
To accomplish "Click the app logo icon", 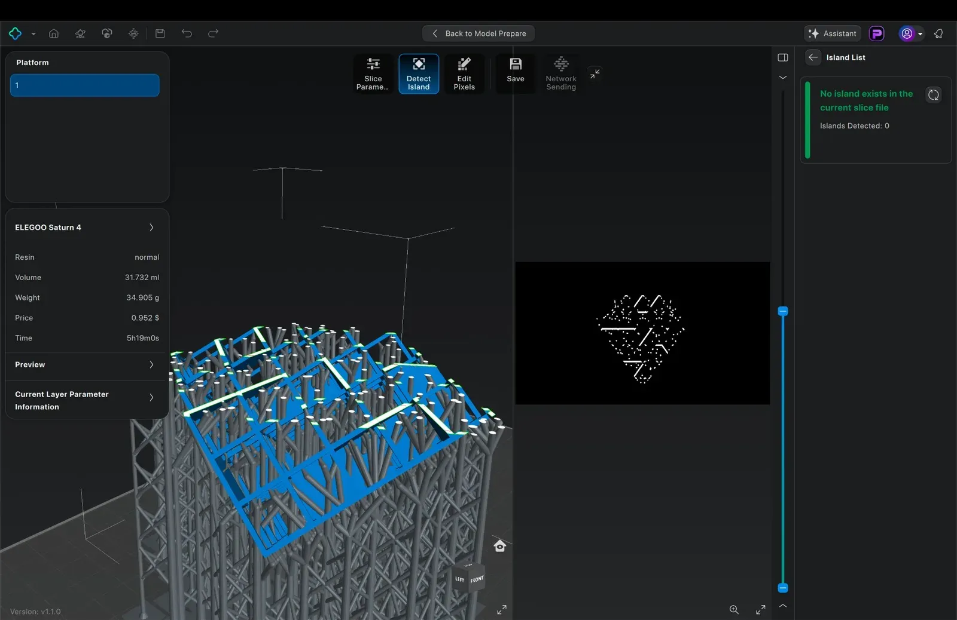I will [16, 33].
